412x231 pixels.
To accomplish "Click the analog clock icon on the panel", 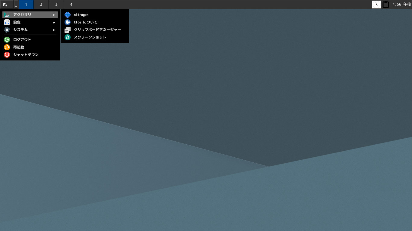I will 377,5.
